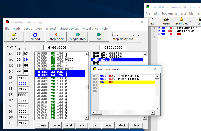The height and width of the screenshot is (131, 201).
Task: Click the AX low byte register field
Action: pyautogui.click(x=26, y=54)
